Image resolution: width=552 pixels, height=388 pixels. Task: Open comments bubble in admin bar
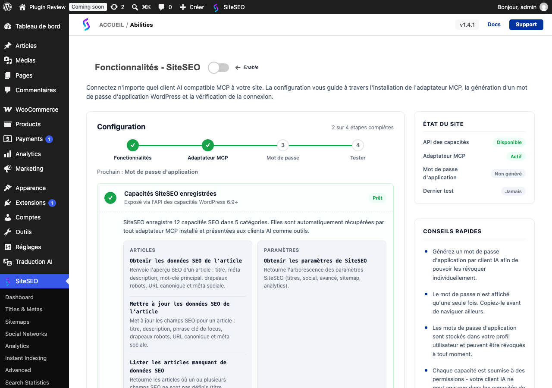(x=161, y=7)
